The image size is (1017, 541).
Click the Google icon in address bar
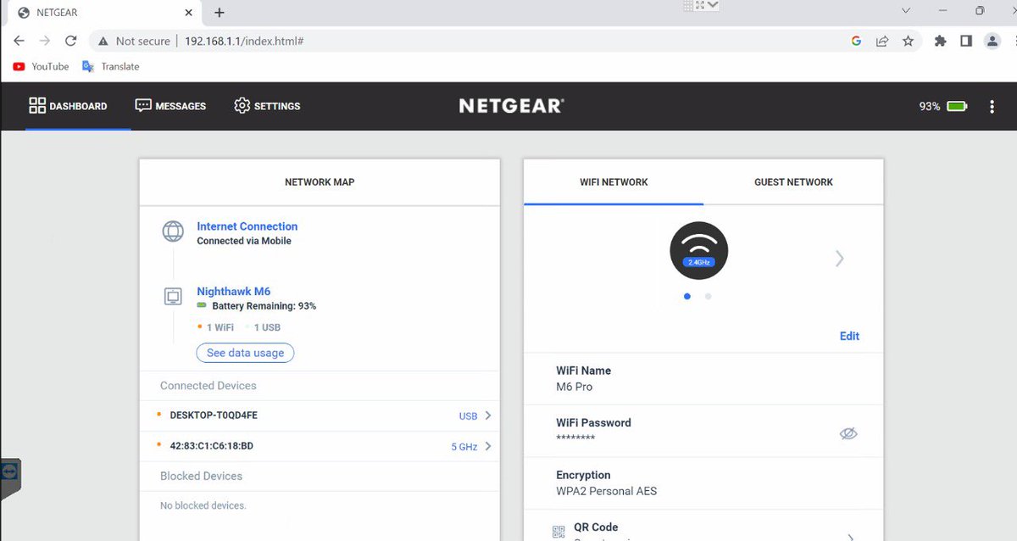pos(856,41)
